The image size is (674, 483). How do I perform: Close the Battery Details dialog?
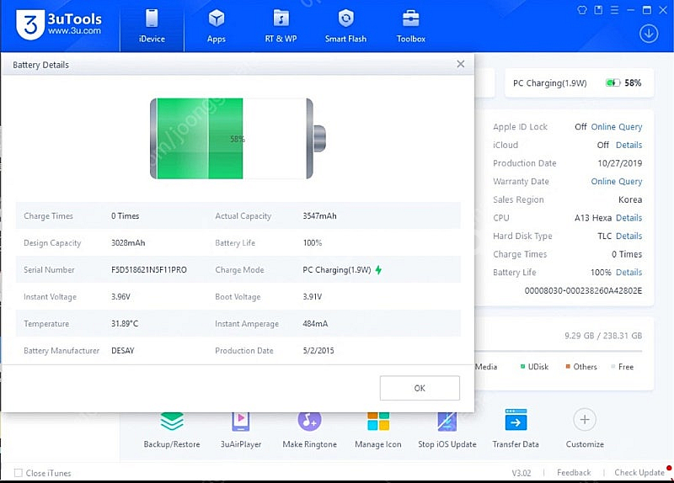(x=460, y=64)
